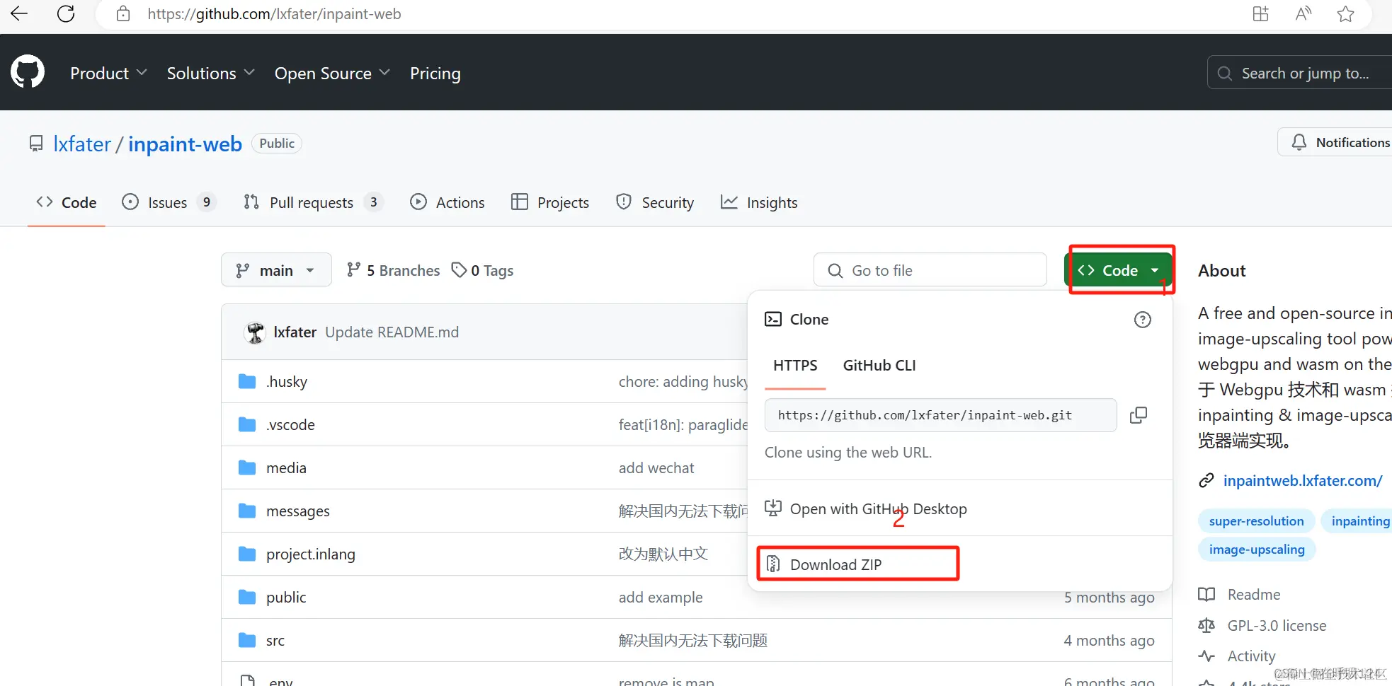Open the clone help question mark icon
Image resolution: width=1392 pixels, height=686 pixels.
[1143, 320]
